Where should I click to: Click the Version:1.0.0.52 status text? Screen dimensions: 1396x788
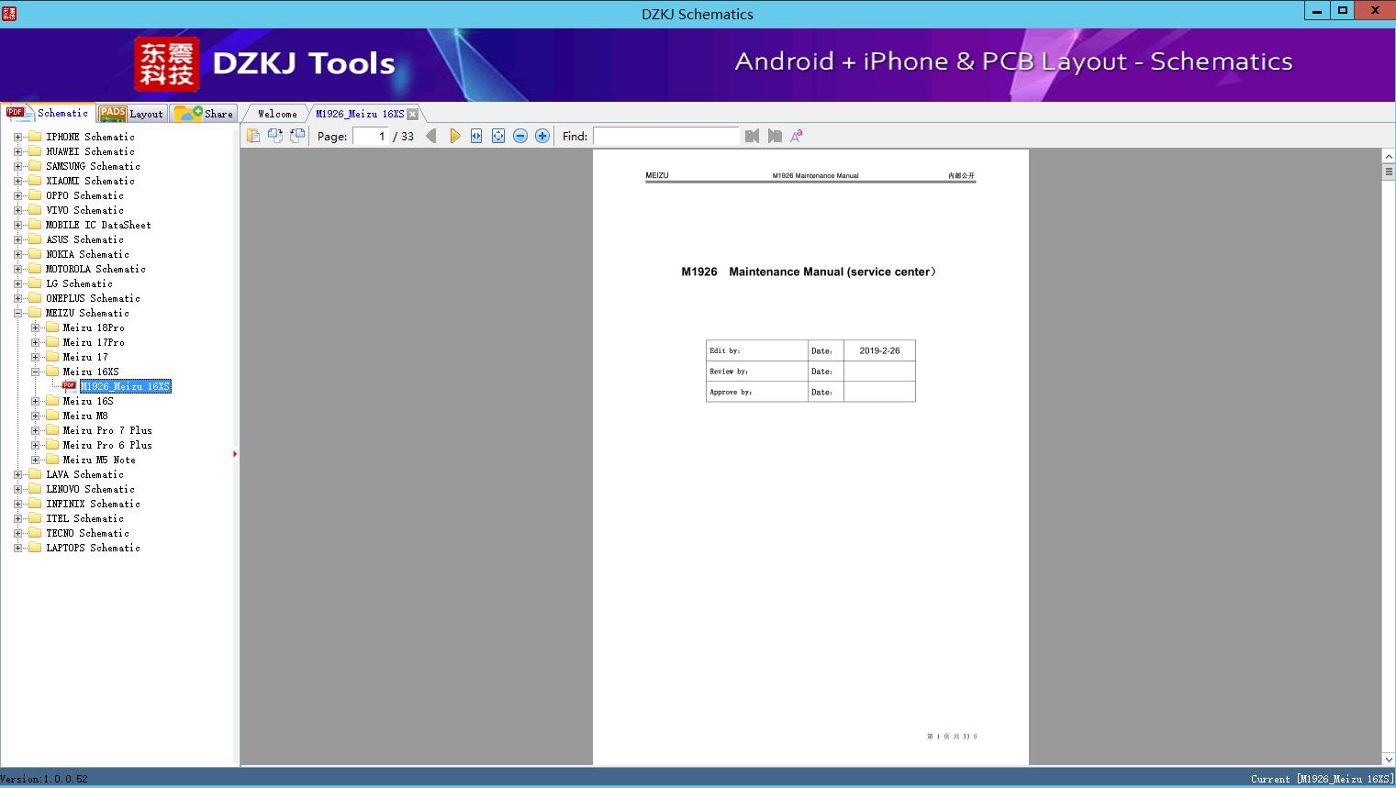pyautogui.click(x=44, y=779)
